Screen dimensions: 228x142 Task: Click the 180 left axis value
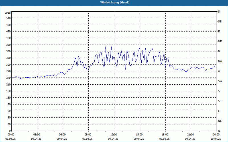tap(8, 91)
